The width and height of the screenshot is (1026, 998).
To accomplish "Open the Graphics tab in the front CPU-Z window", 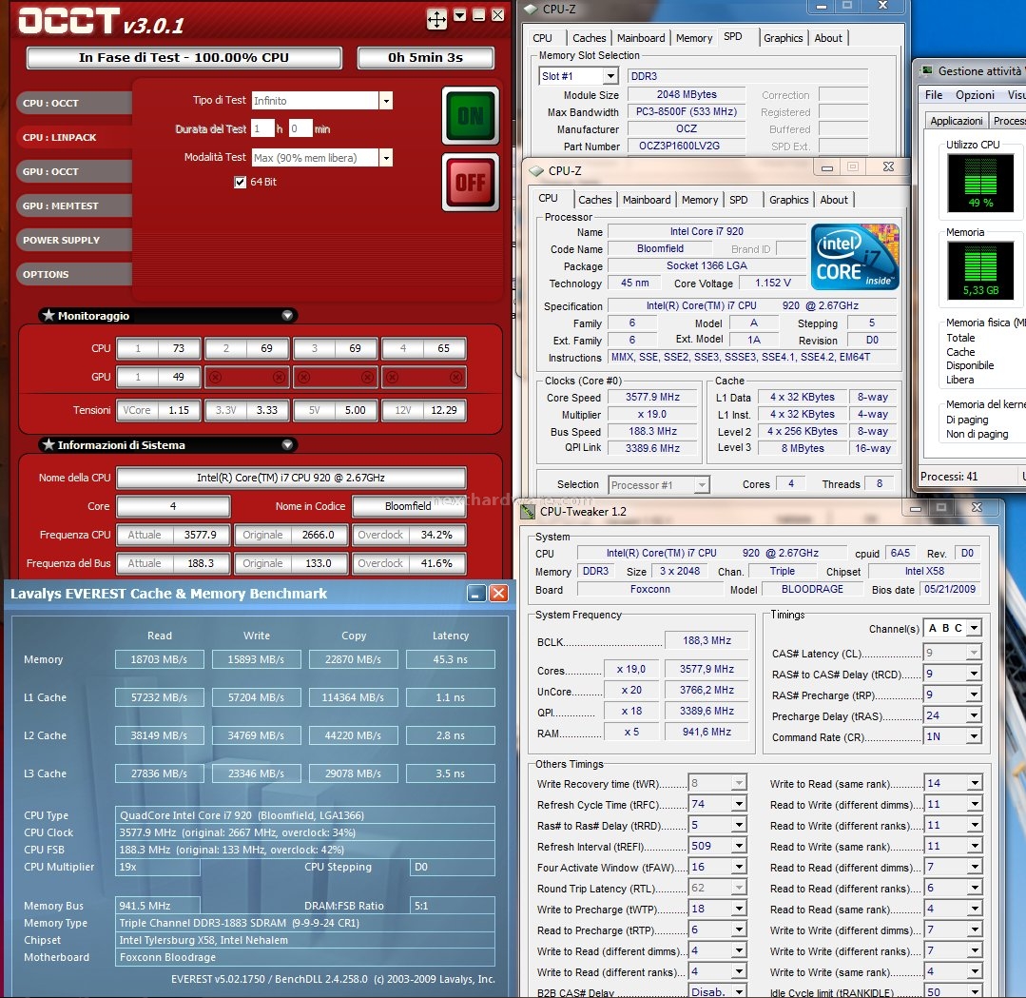I will tap(788, 200).
